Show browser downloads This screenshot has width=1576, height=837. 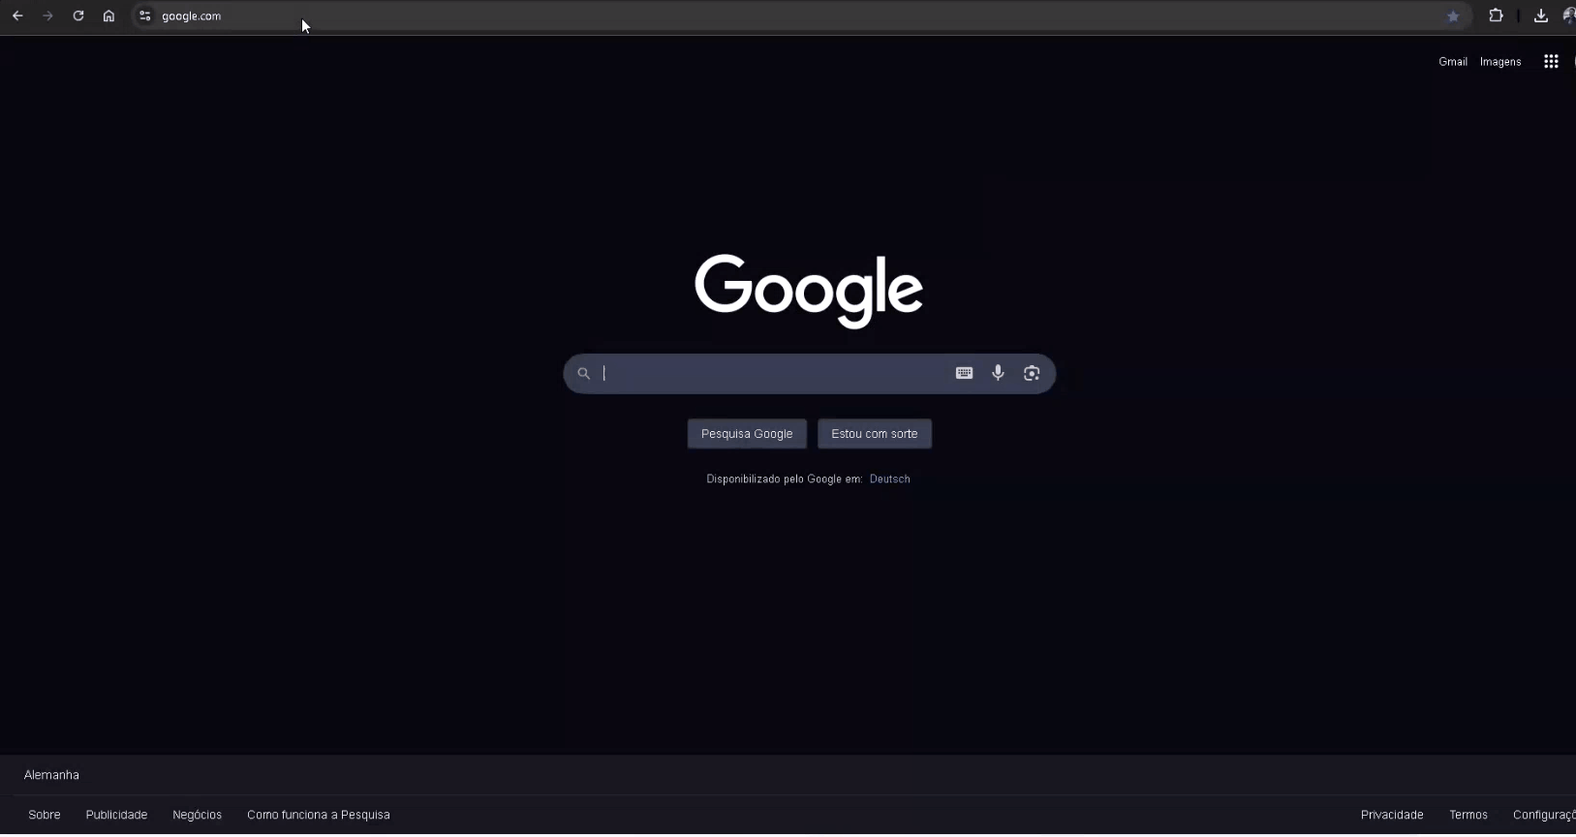coord(1540,16)
